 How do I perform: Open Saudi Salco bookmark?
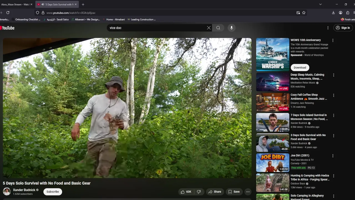tap(56, 19)
